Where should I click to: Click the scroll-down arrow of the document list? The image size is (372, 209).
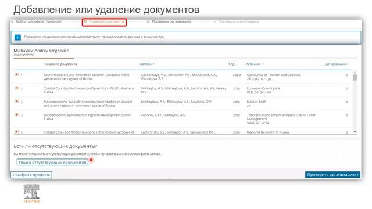pos(355,132)
